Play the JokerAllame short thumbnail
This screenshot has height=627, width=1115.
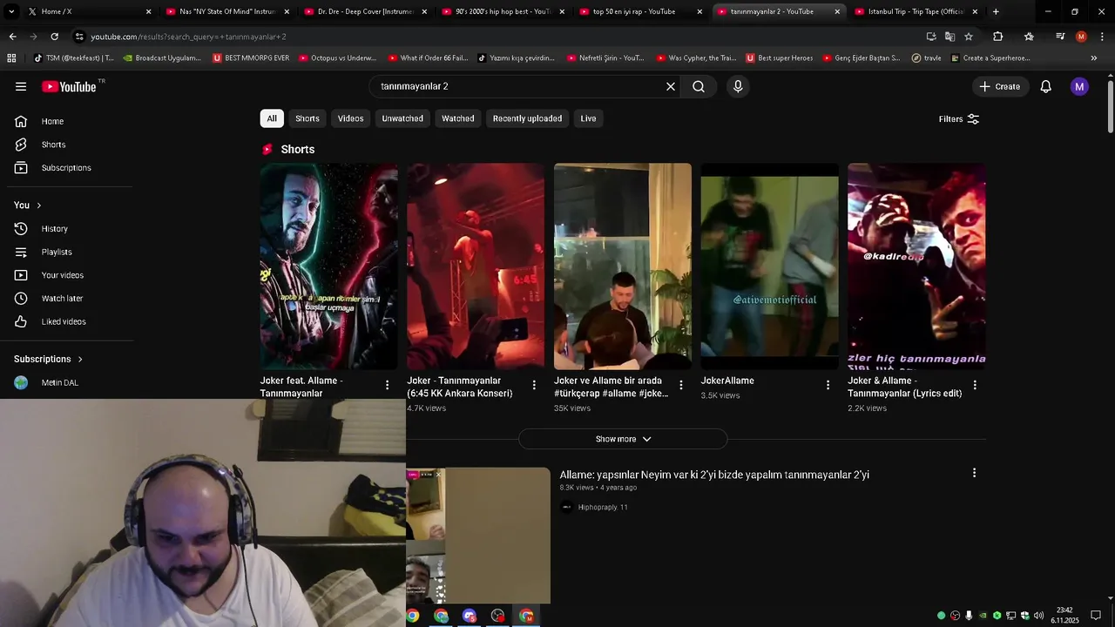click(x=770, y=266)
